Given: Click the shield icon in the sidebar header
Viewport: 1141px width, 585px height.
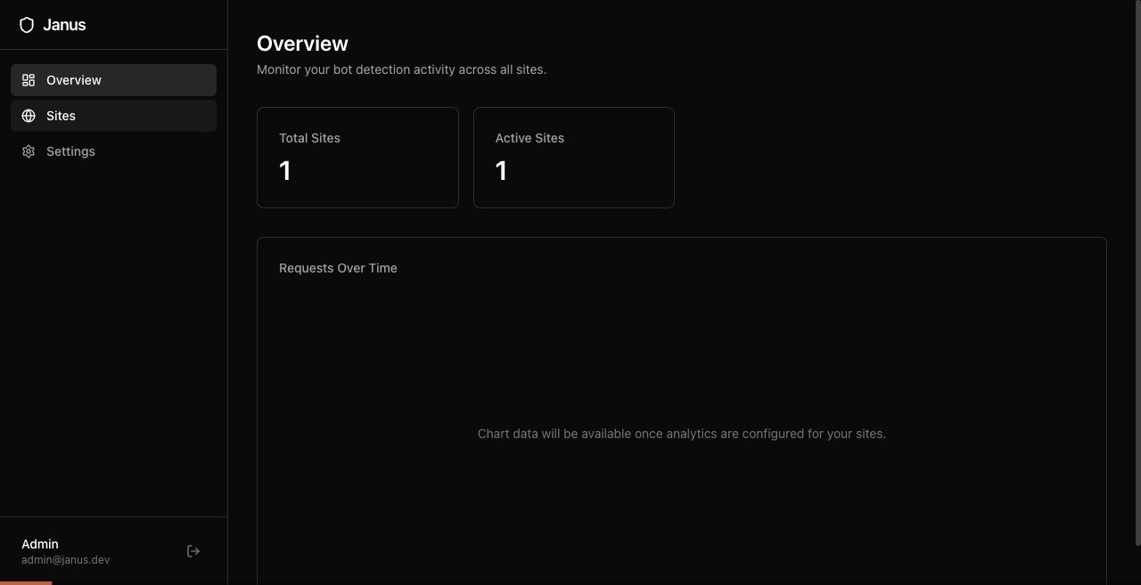Looking at the screenshot, I should (x=27, y=24).
